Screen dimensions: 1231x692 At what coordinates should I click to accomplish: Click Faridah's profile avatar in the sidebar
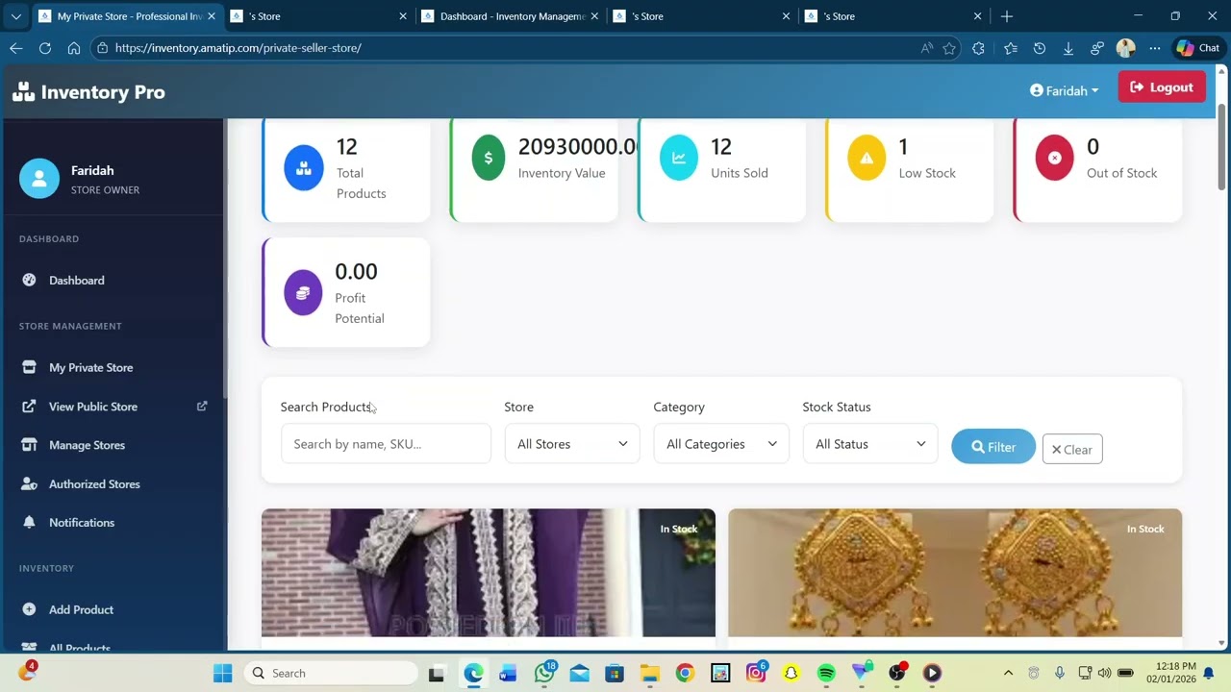coord(39,179)
